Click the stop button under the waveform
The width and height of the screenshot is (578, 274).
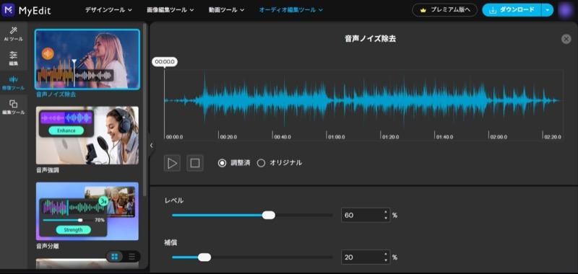click(x=194, y=163)
